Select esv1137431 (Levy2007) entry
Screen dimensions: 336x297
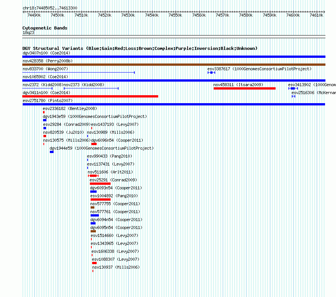111,164
